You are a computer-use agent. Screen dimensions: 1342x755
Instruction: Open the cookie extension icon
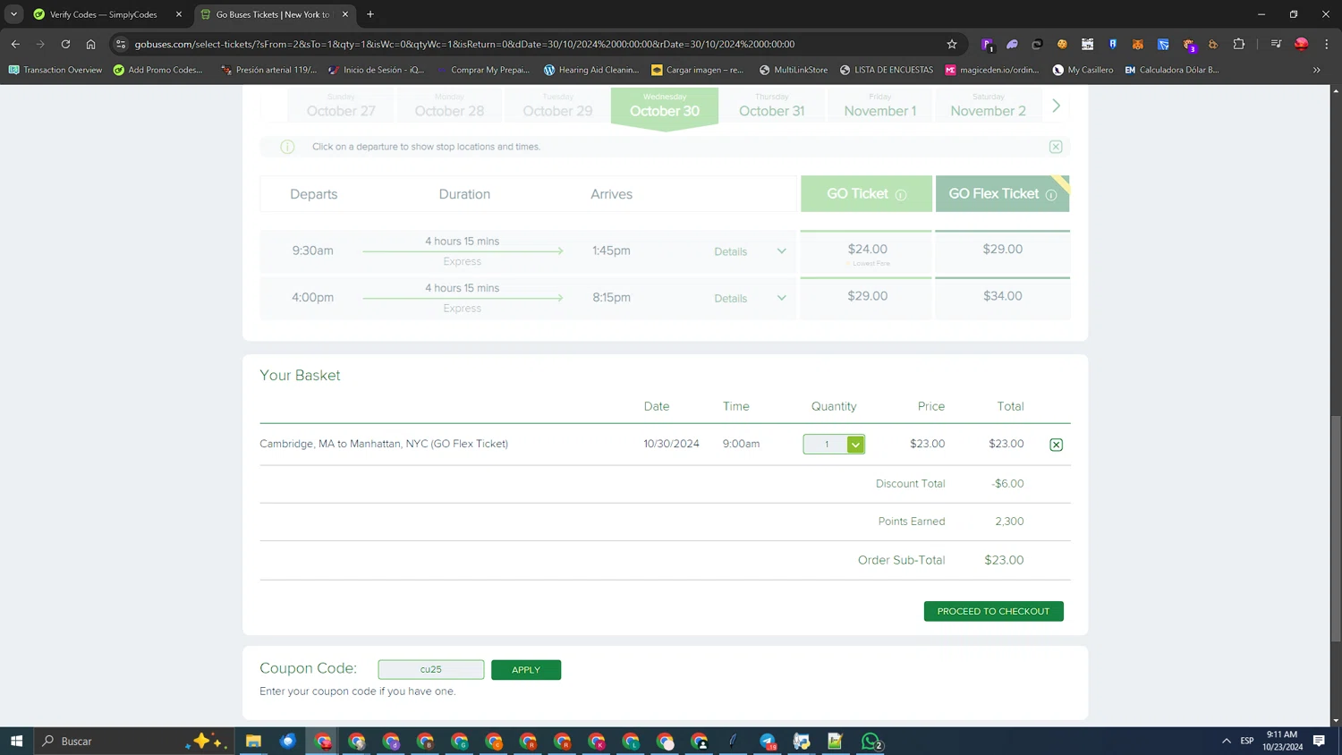coord(1062,44)
